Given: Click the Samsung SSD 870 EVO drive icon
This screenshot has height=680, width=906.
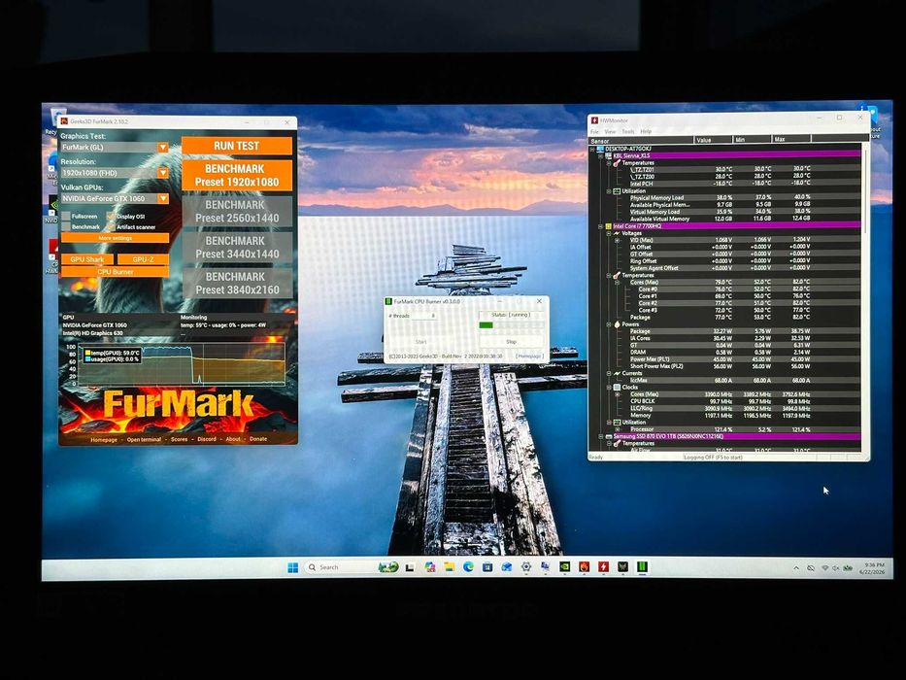Looking at the screenshot, I should pos(608,436).
